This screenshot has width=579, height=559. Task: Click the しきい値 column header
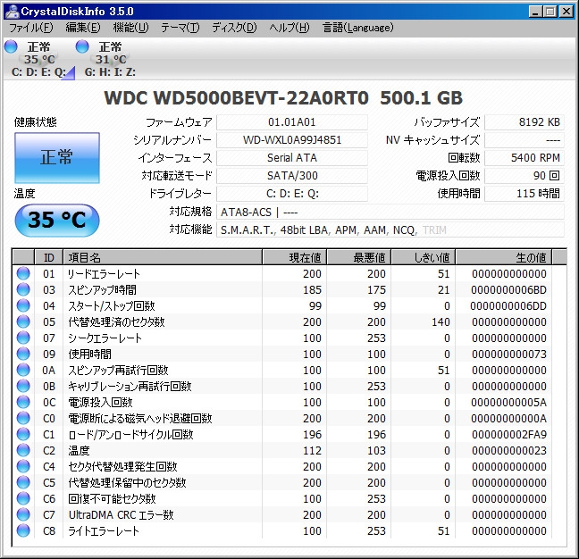click(424, 257)
